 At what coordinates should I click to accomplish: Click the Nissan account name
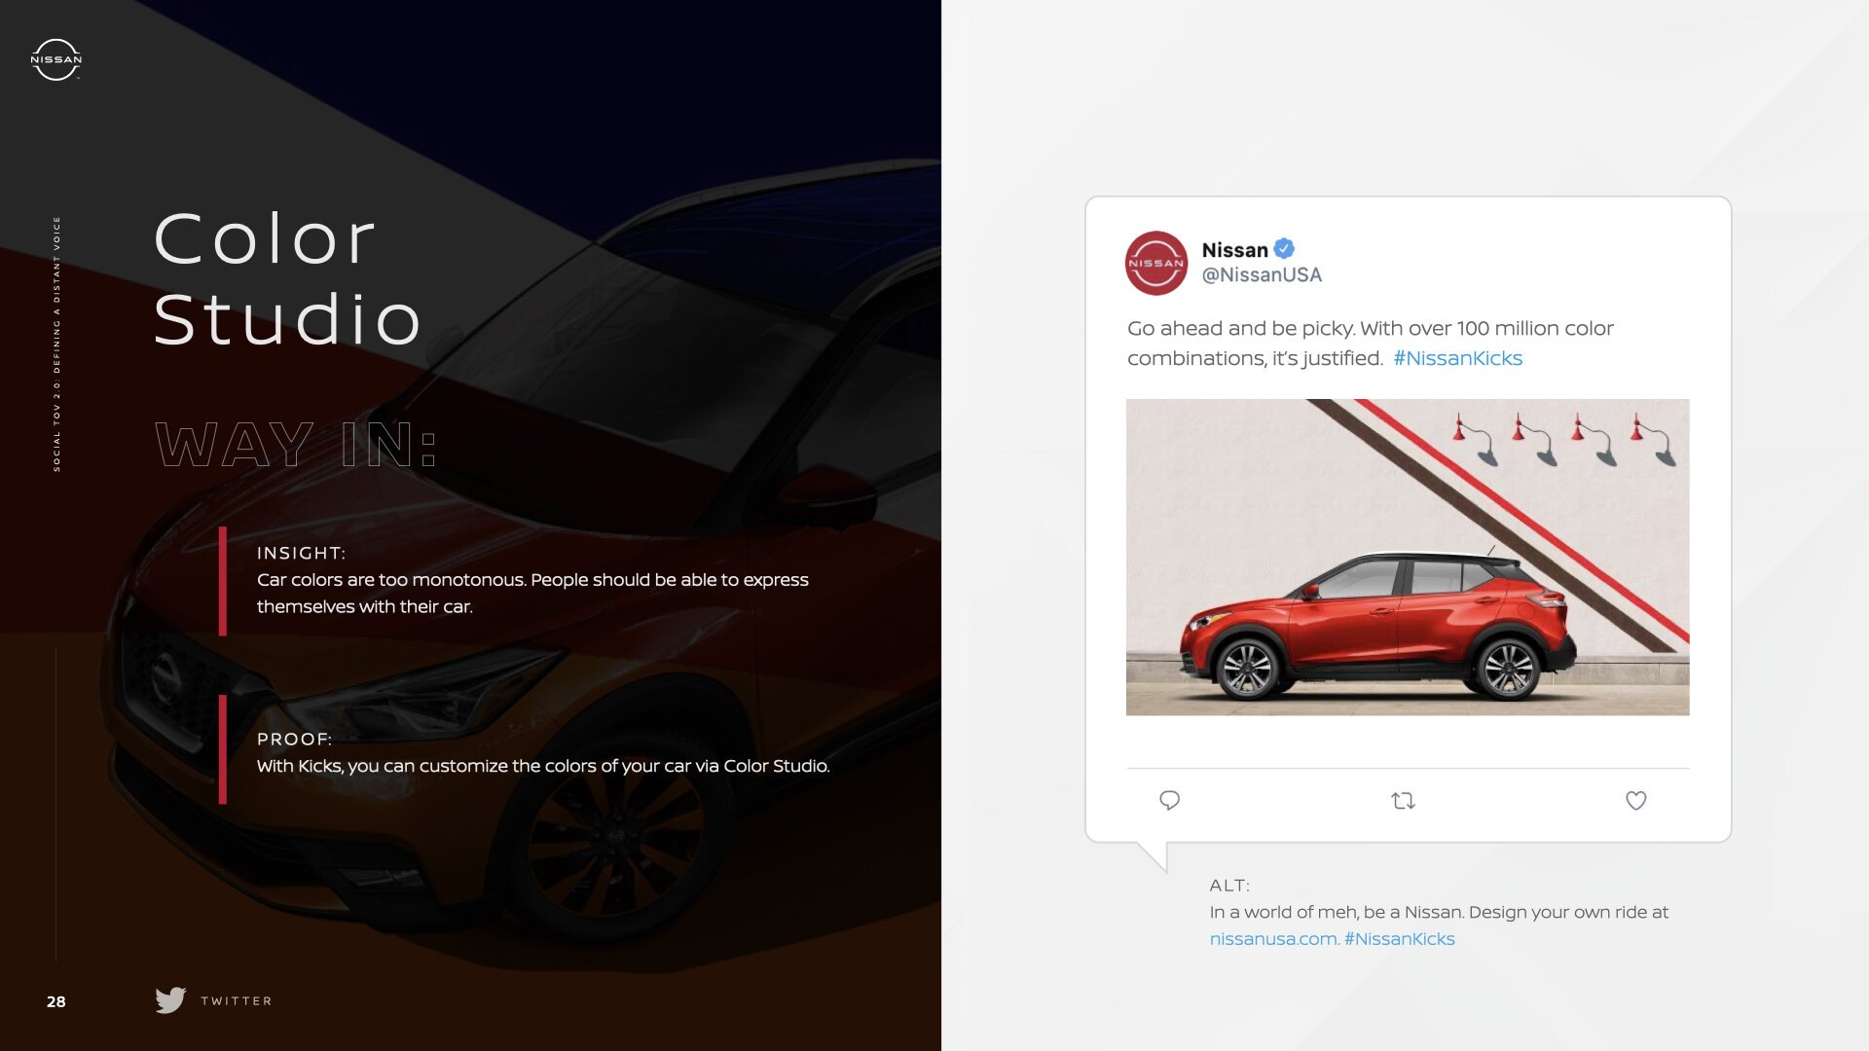pyautogui.click(x=1234, y=250)
